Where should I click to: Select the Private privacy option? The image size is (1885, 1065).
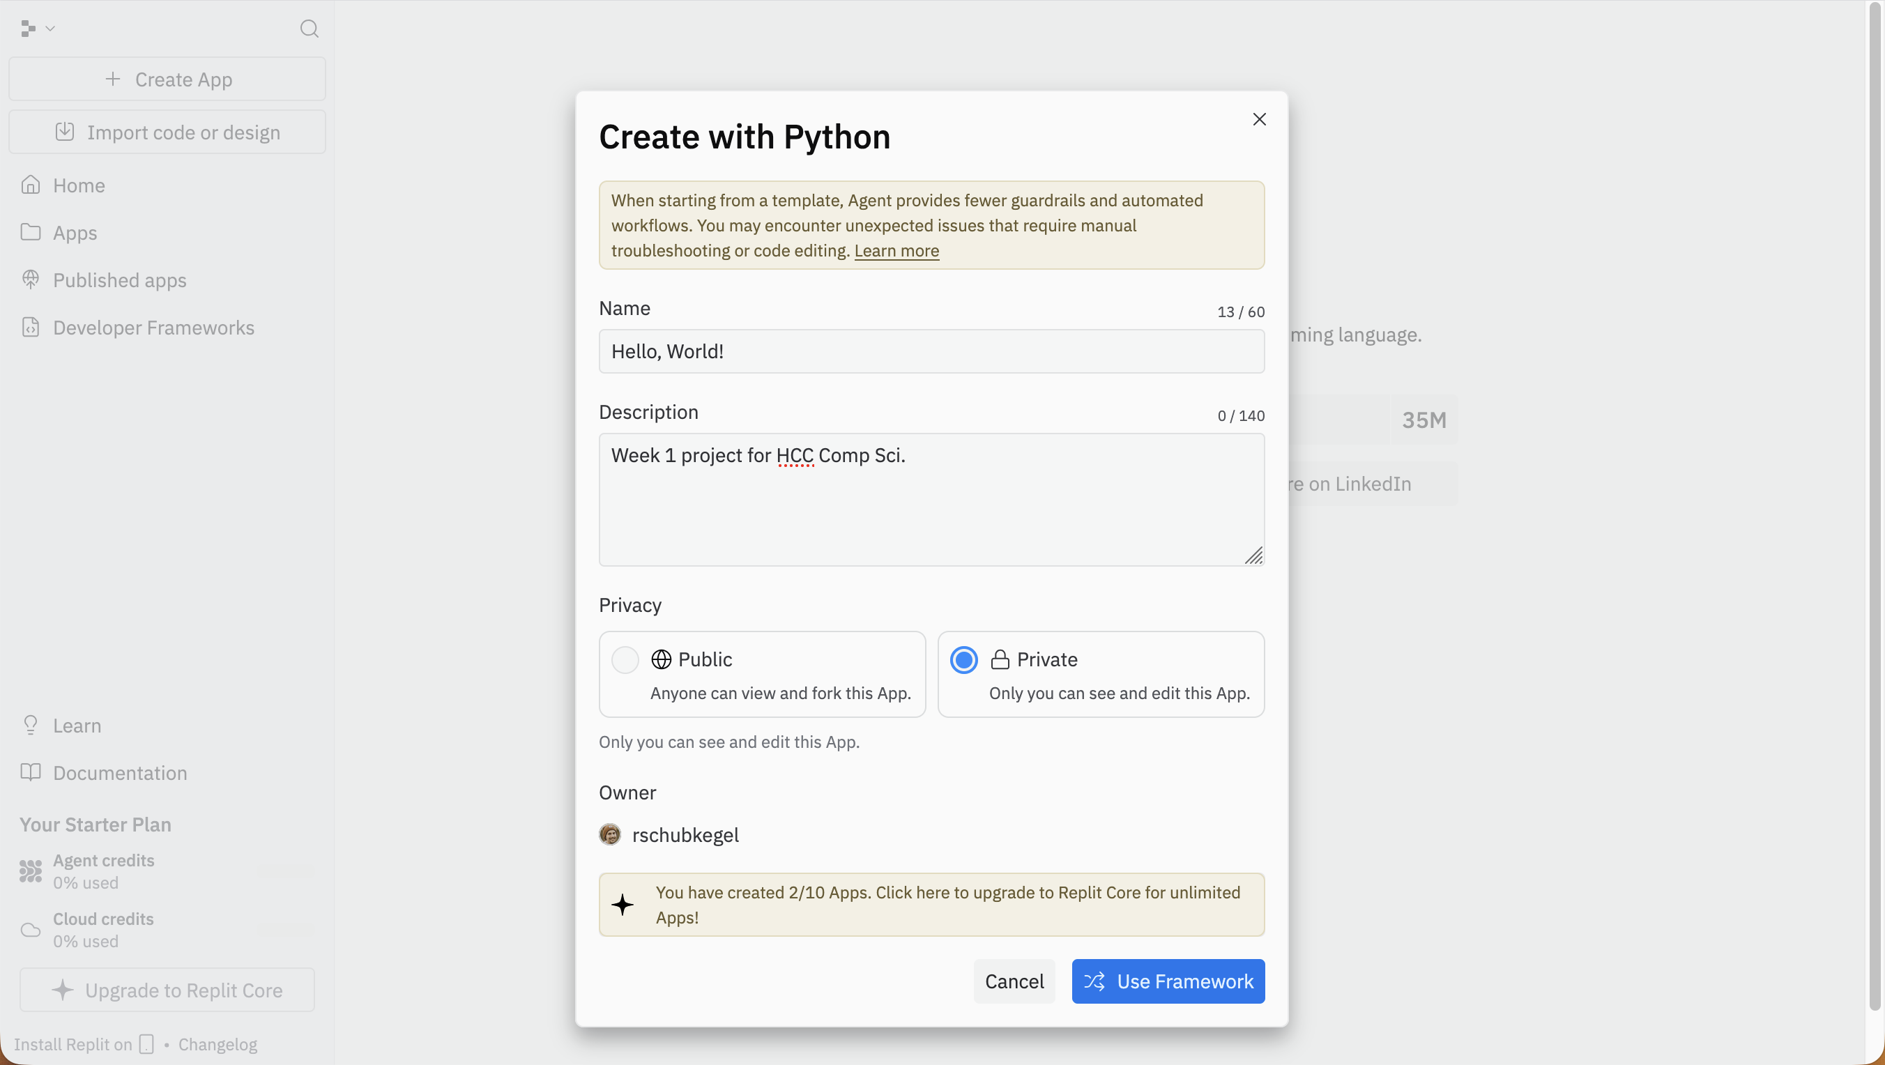pyautogui.click(x=963, y=659)
